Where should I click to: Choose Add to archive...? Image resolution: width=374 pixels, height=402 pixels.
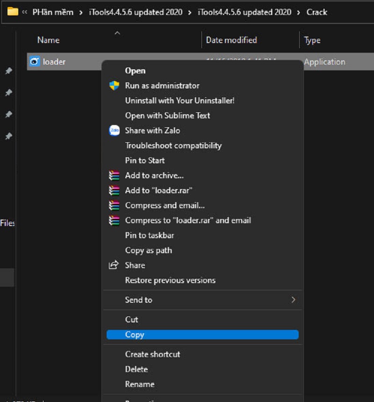click(x=154, y=175)
